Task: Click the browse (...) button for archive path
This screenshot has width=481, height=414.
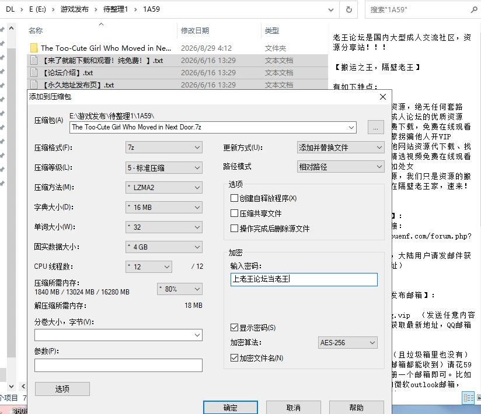Action: pyautogui.click(x=375, y=127)
